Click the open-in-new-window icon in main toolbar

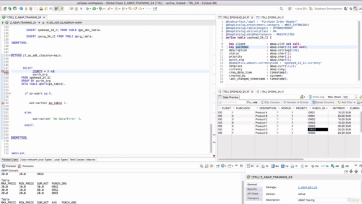pos(155,9)
